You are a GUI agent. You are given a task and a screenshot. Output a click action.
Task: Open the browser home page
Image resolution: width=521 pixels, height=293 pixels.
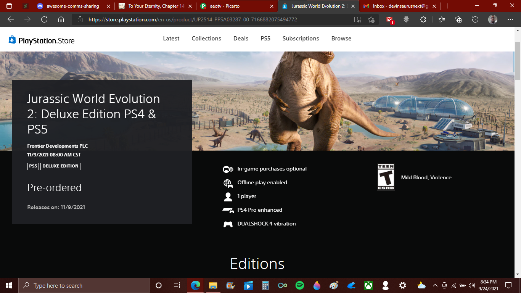click(61, 19)
